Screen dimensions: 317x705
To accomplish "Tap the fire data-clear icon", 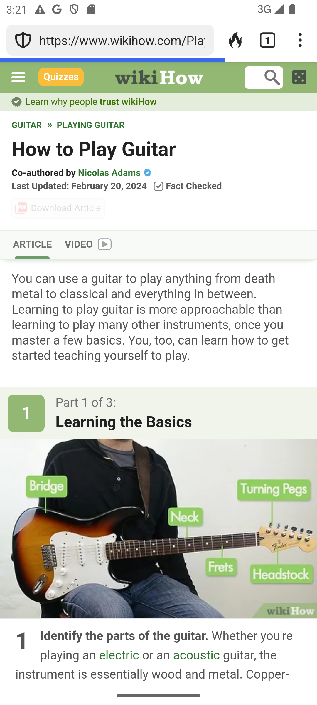I will click(x=235, y=40).
